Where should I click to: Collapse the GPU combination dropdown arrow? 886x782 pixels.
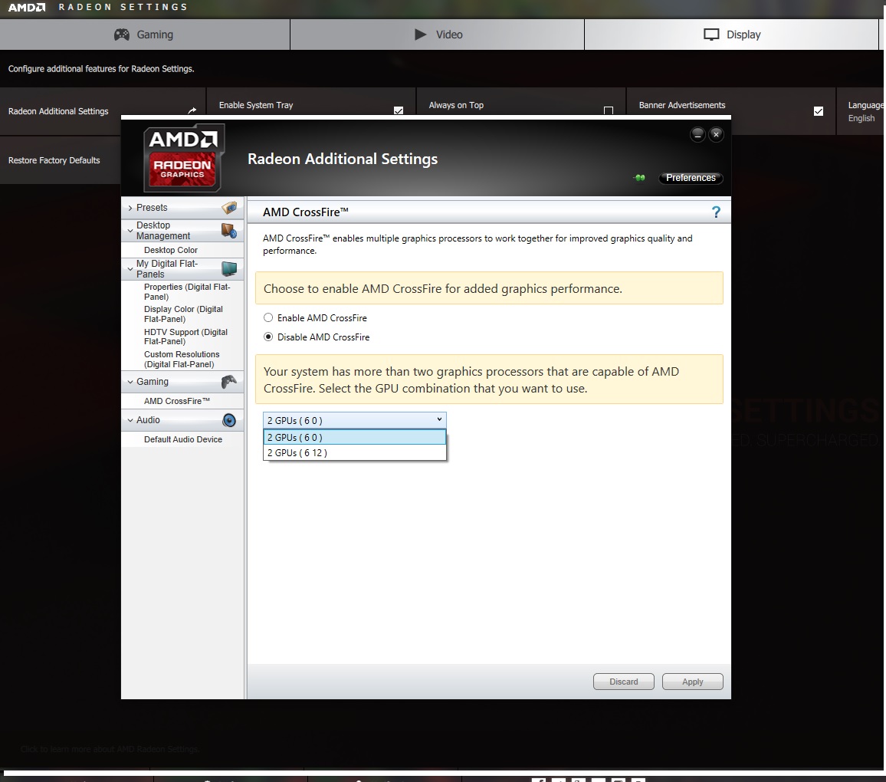click(x=439, y=419)
